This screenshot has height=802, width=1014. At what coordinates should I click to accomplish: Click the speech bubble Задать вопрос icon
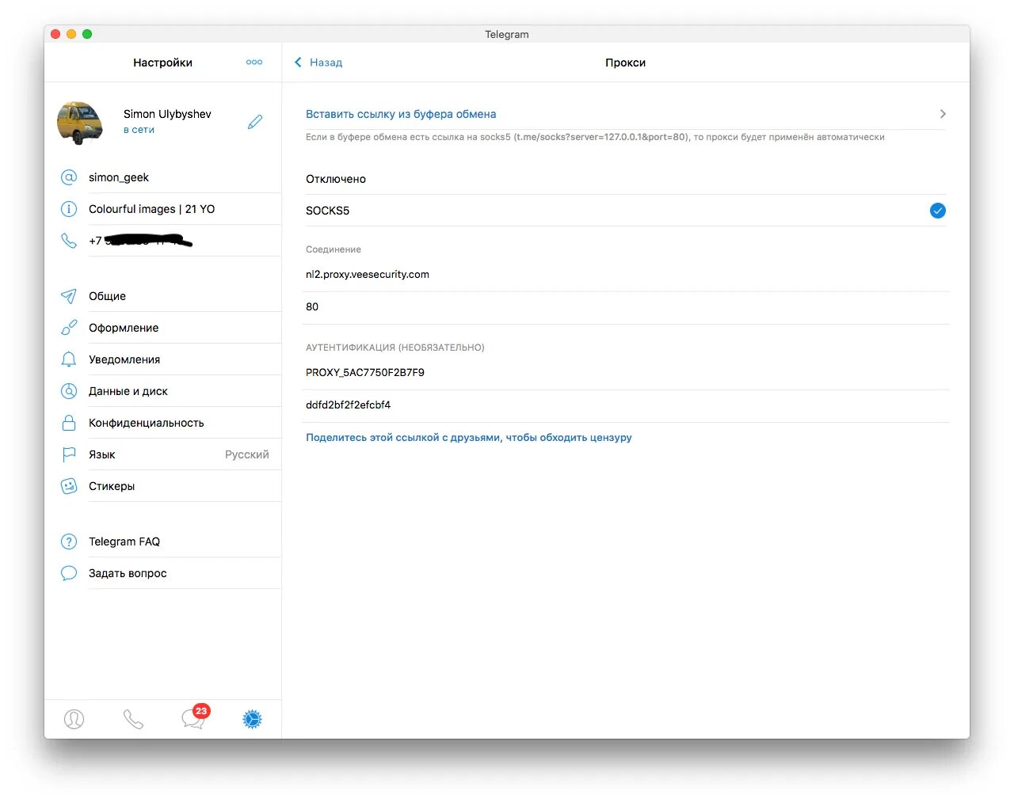(69, 573)
